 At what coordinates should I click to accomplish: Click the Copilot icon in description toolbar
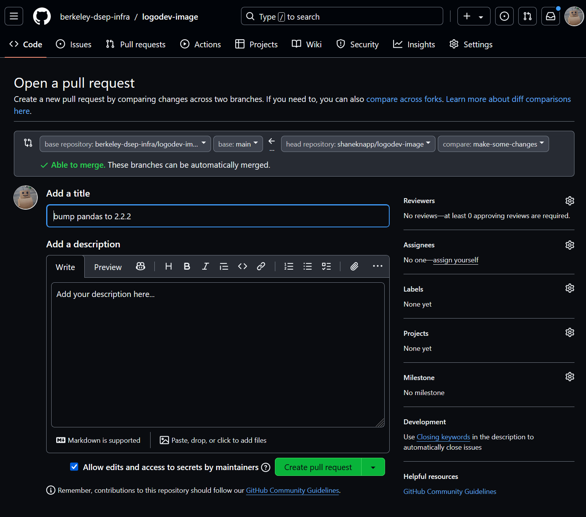click(x=141, y=267)
